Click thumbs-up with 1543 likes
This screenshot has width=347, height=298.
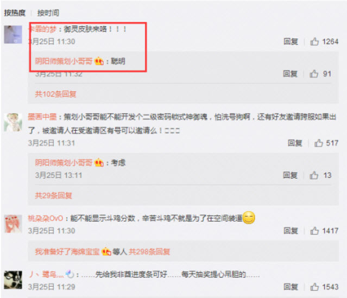(314, 287)
